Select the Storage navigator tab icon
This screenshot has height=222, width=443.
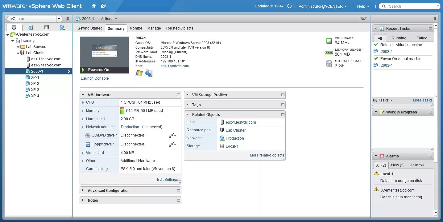point(47,27)
